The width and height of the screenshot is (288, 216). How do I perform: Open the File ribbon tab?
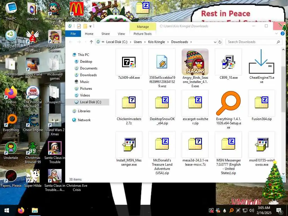(x=73, y=34)
